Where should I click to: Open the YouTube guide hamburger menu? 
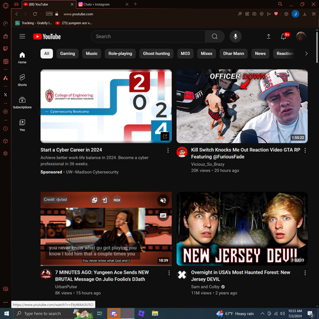pos(22,36)
